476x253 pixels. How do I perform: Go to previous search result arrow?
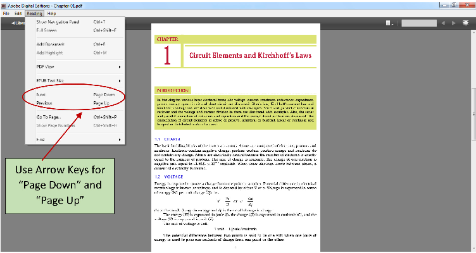(x=443, y=23)
